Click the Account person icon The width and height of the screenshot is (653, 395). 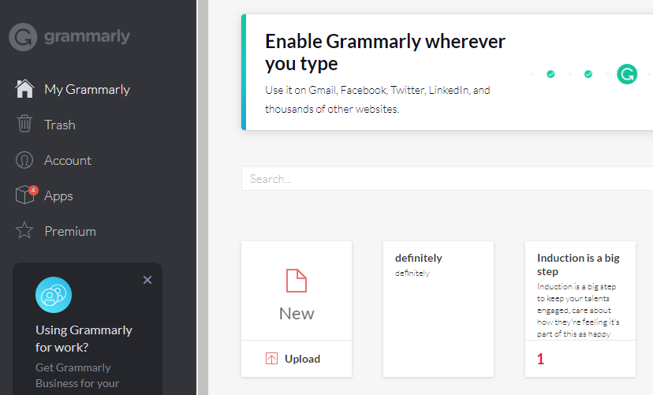pos(24,160)
